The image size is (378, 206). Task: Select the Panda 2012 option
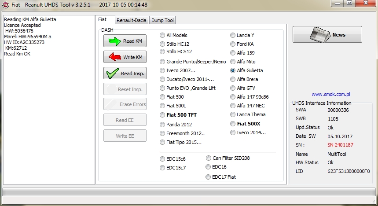tap(162, 125)
